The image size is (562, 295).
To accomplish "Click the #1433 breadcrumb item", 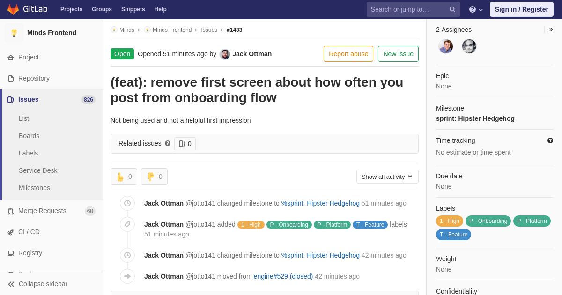I will pyautogui.click(x=235, y=30).
